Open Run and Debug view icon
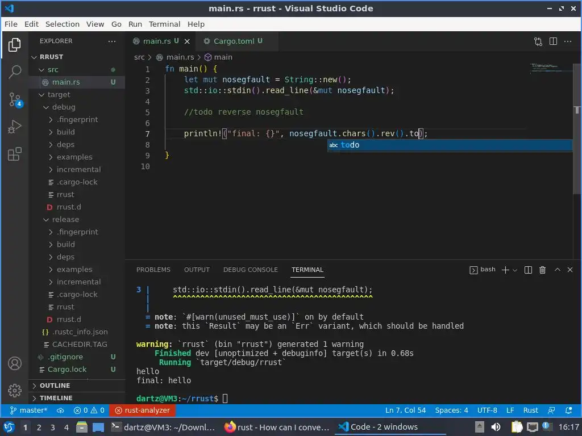 [14, 127]
